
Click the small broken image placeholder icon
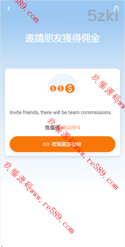29,20
